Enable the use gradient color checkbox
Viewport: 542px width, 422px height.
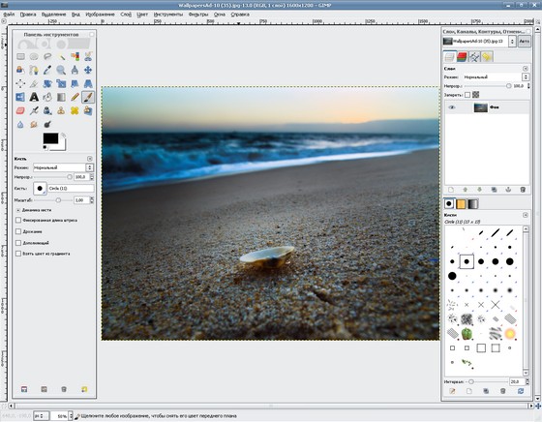(18, 254)
